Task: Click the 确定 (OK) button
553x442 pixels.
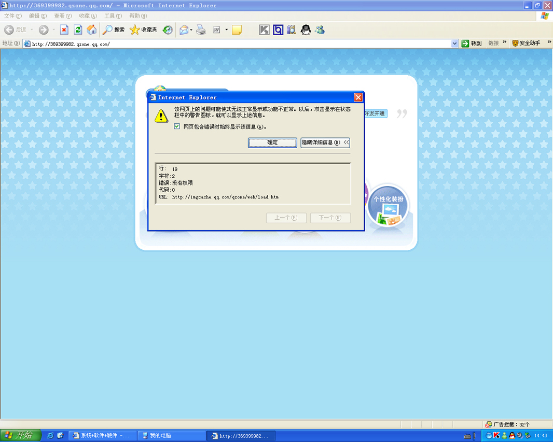Action: [x=272, y=142]
